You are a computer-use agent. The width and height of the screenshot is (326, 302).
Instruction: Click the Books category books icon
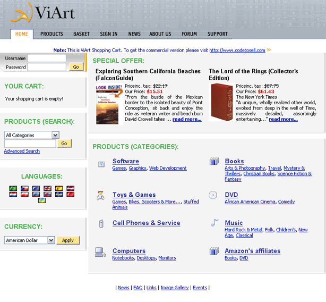tap(214, 161)
